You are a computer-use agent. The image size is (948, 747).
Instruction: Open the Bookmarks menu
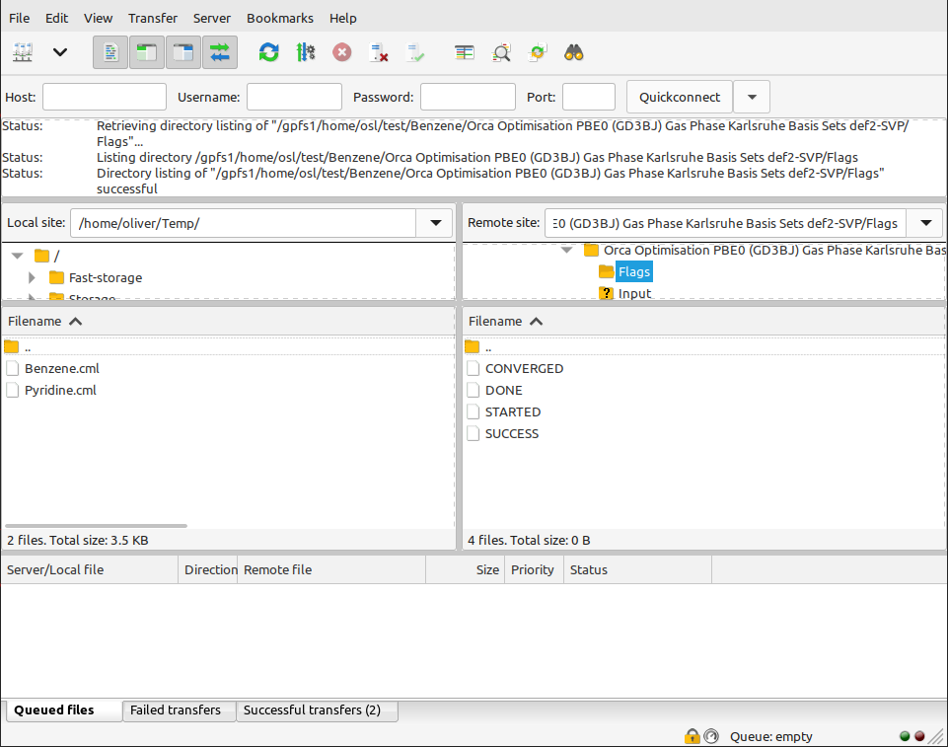[280, 18]
